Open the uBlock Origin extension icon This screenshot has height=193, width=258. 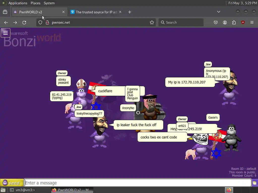click(243, 22)
